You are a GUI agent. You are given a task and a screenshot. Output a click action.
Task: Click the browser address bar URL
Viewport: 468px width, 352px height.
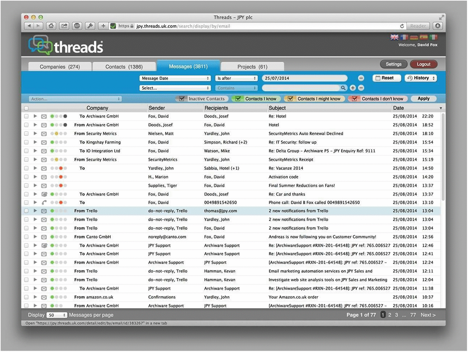(x=183, y=26)
